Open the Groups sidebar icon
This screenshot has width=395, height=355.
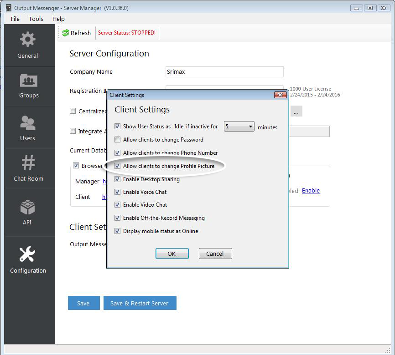pos(29,81)
